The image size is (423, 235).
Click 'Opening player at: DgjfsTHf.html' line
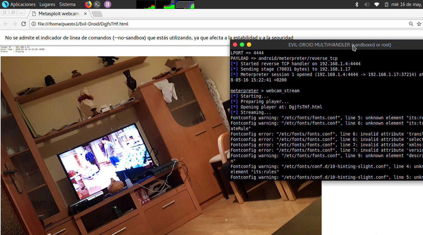pos(276,107)
